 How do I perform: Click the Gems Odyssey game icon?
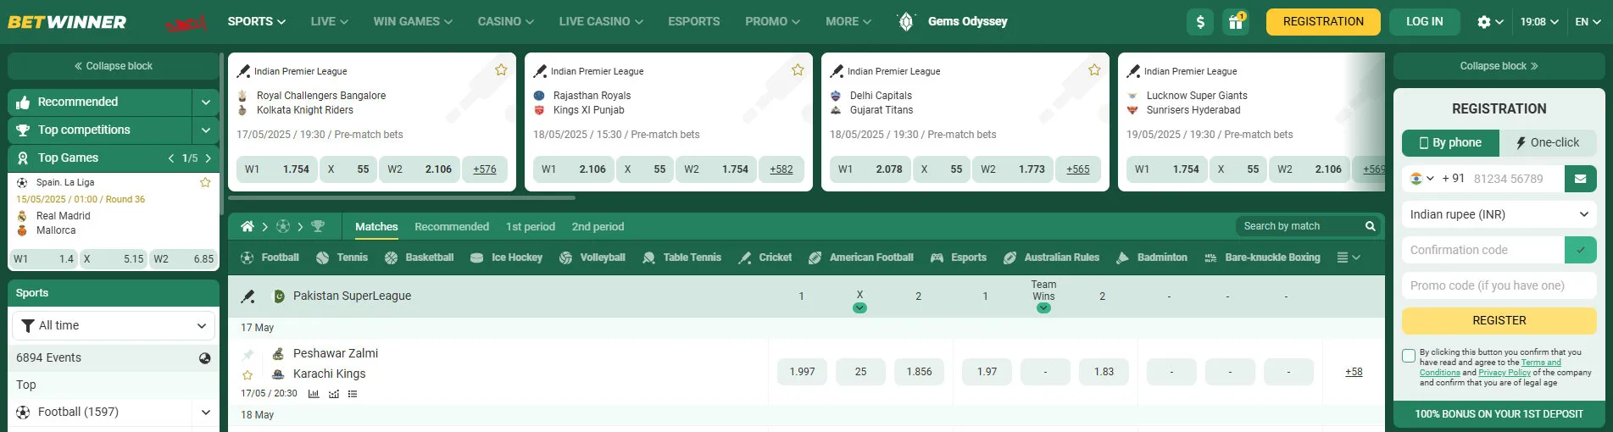[905, 22]
